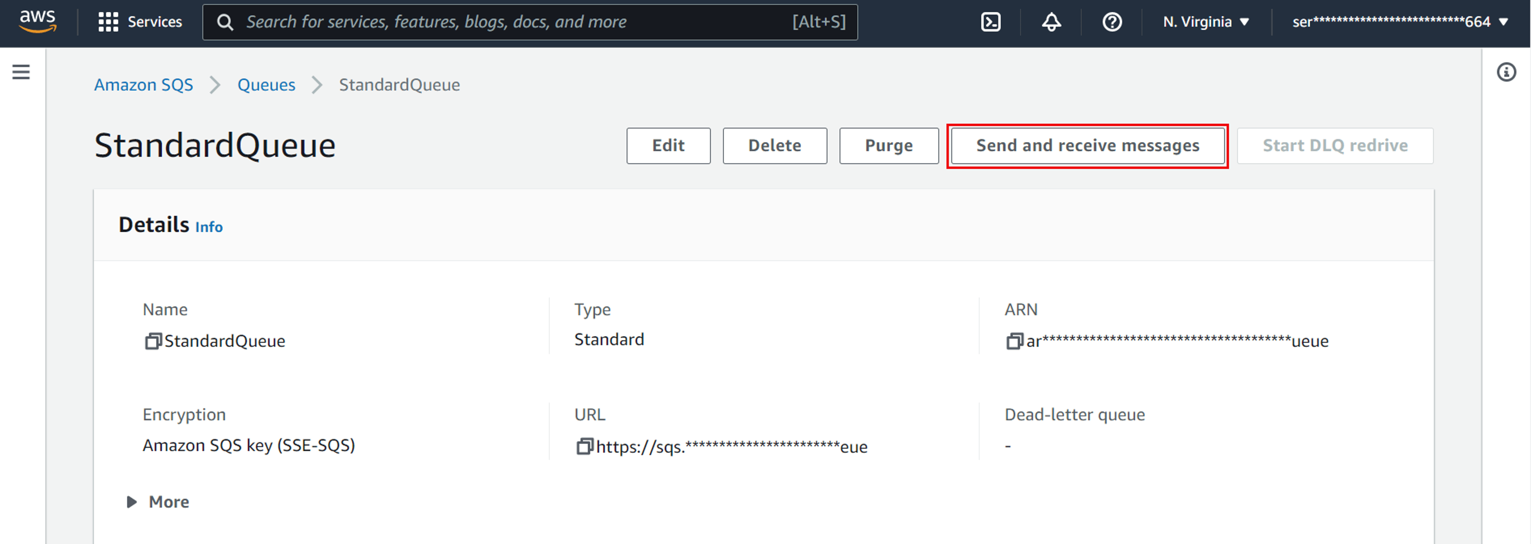Open the info panel icon at right
The width and height of the screenshot is (1531, 544).
[x=1505, y=72]
